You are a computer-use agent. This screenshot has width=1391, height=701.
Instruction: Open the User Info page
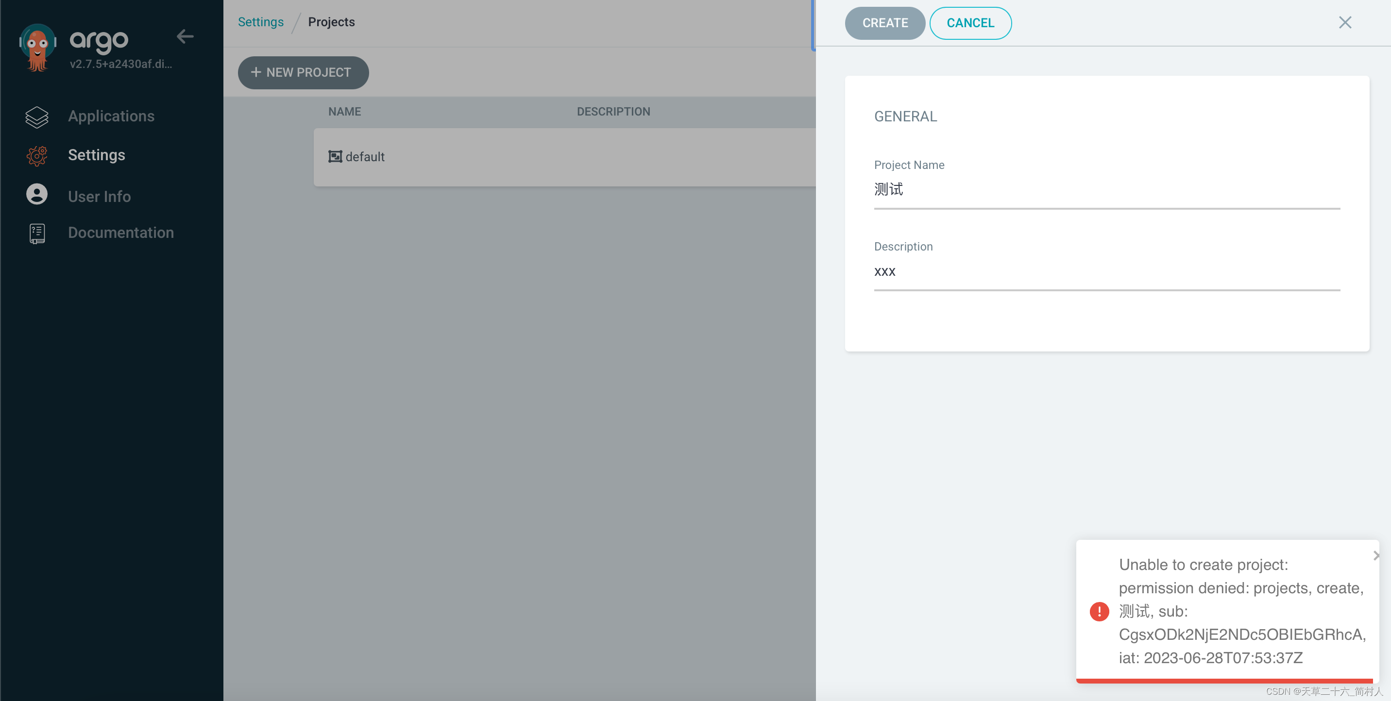[x=100, y=197]
